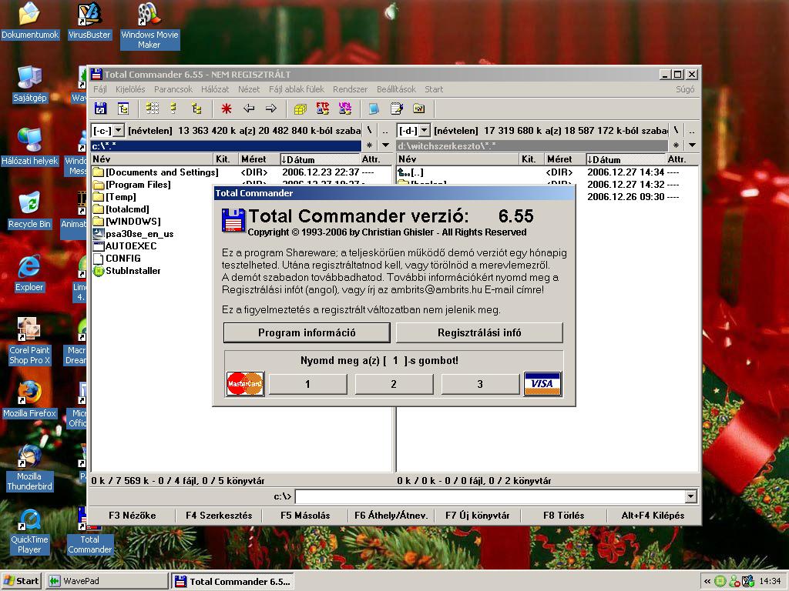Screen dimensions: 789x591
Task: Click the VISA card icon in the dialog
Action: (x=542, y=383)
